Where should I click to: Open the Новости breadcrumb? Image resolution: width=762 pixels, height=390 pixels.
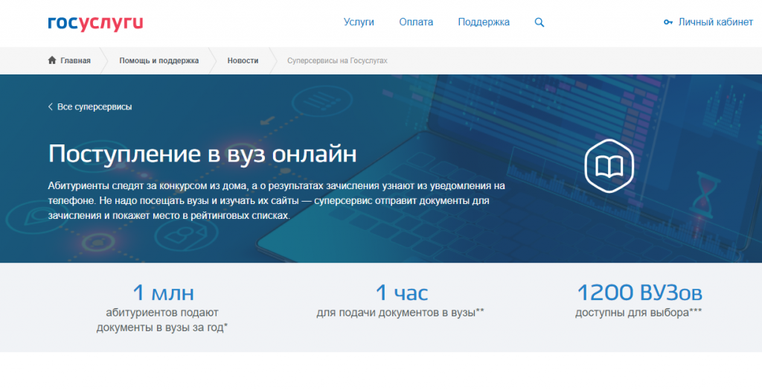point(243,60)
